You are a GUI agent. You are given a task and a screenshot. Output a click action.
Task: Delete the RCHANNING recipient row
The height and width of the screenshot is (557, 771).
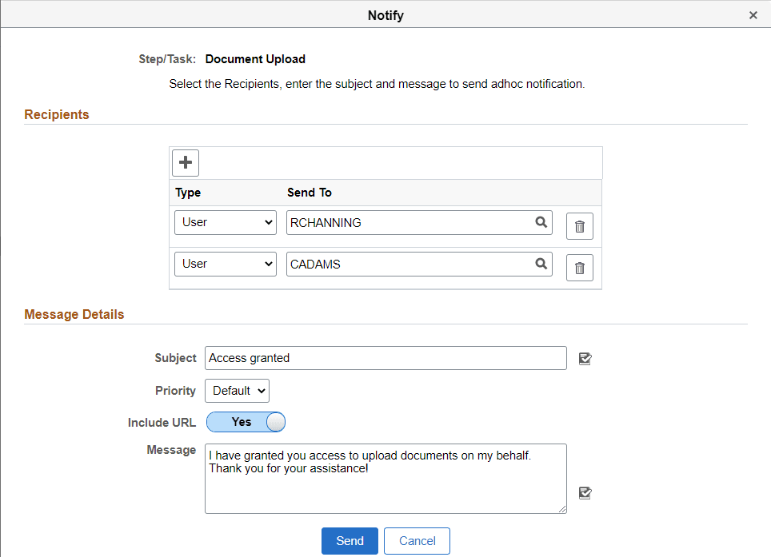pos(579,225)
